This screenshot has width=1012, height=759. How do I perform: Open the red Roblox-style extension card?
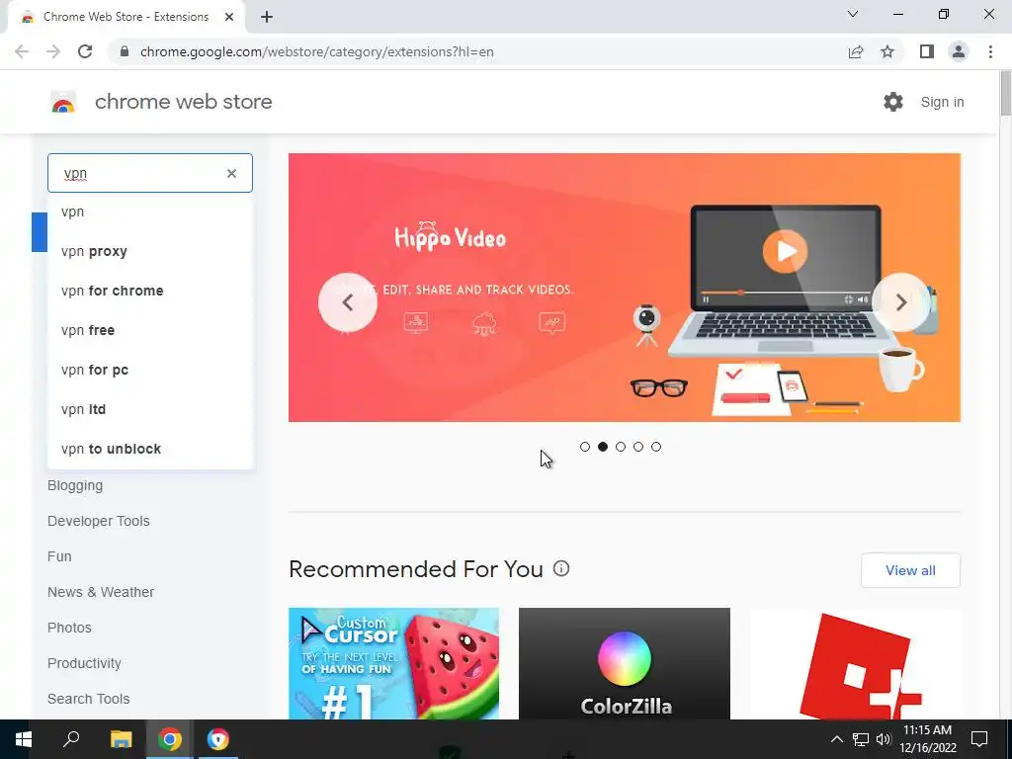coord(855,663)
